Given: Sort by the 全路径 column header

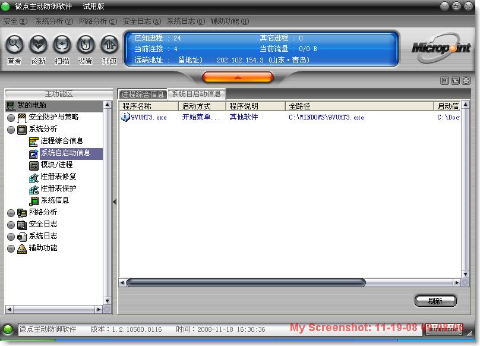Looking at the screenshot, I should pyautogui.click(x=359, y=106).
